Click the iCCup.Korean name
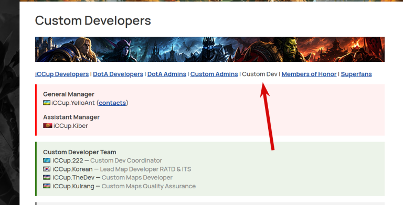 pos(72,169)
